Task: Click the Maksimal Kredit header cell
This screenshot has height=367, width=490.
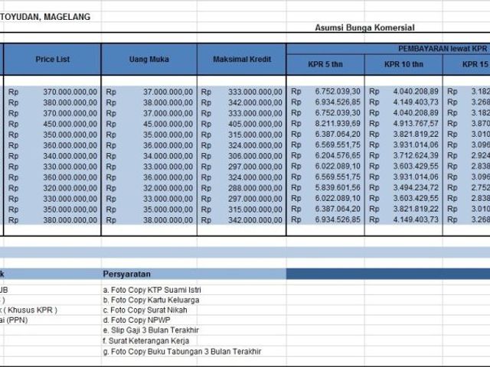Action: coord(242,60)
